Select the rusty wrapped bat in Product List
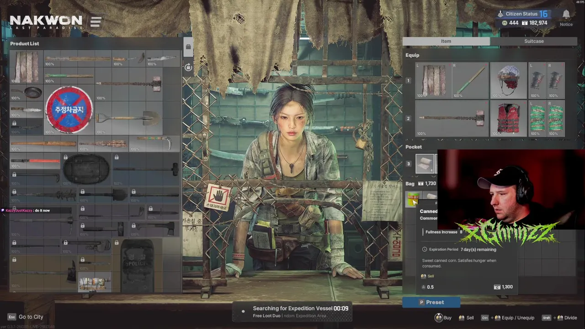 (103, 144)
